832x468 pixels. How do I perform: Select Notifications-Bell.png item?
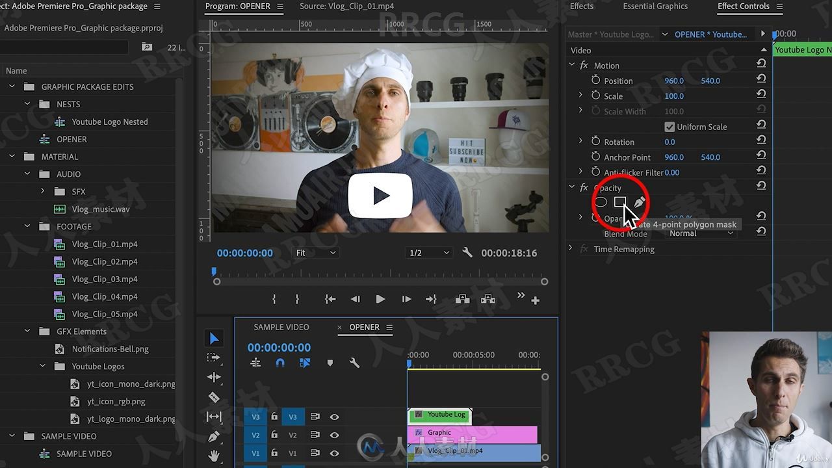110,349
